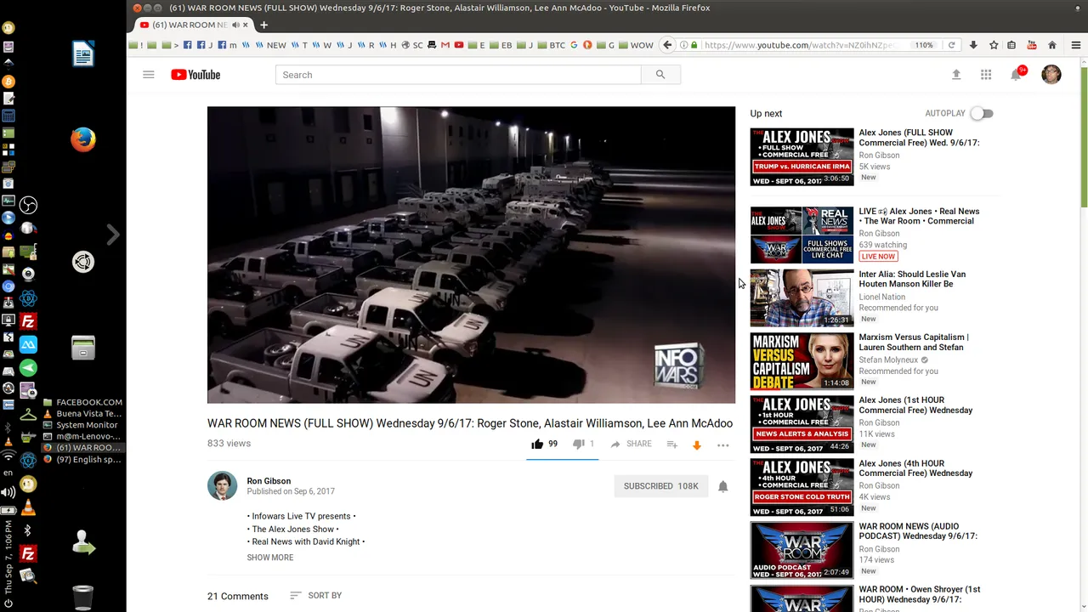Click the 833 views text
This screenshot has width=1088, height=612.
tap(229, 444)
